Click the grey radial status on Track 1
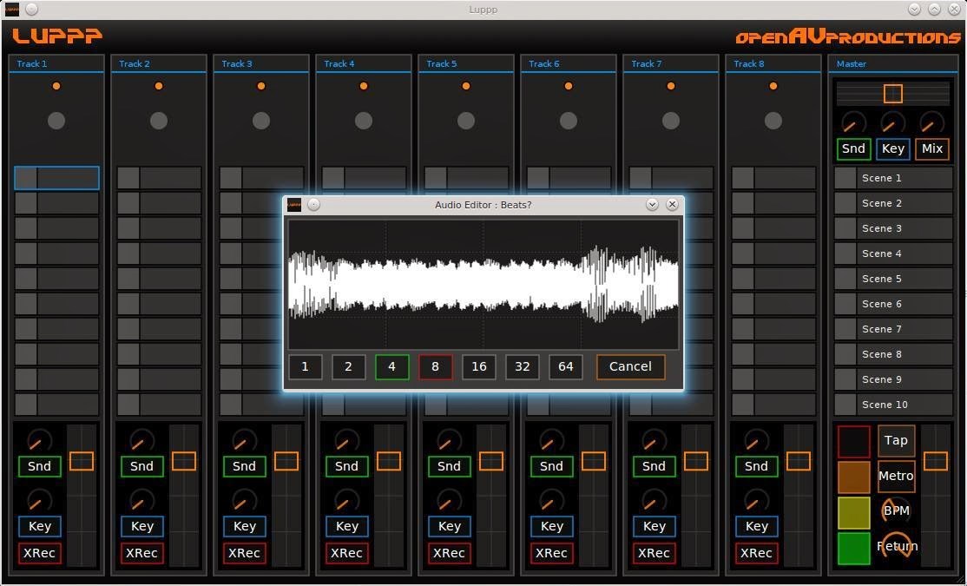The height and width of the screenshot is (586, 967). point(56,121)
